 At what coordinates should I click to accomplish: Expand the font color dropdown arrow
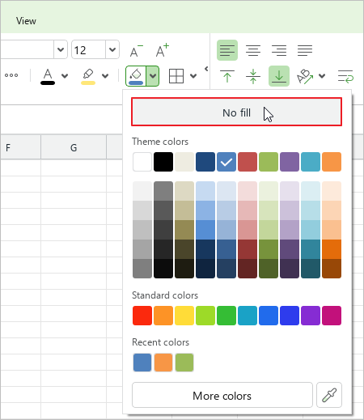pyautogui.click(x=65, y=76)
